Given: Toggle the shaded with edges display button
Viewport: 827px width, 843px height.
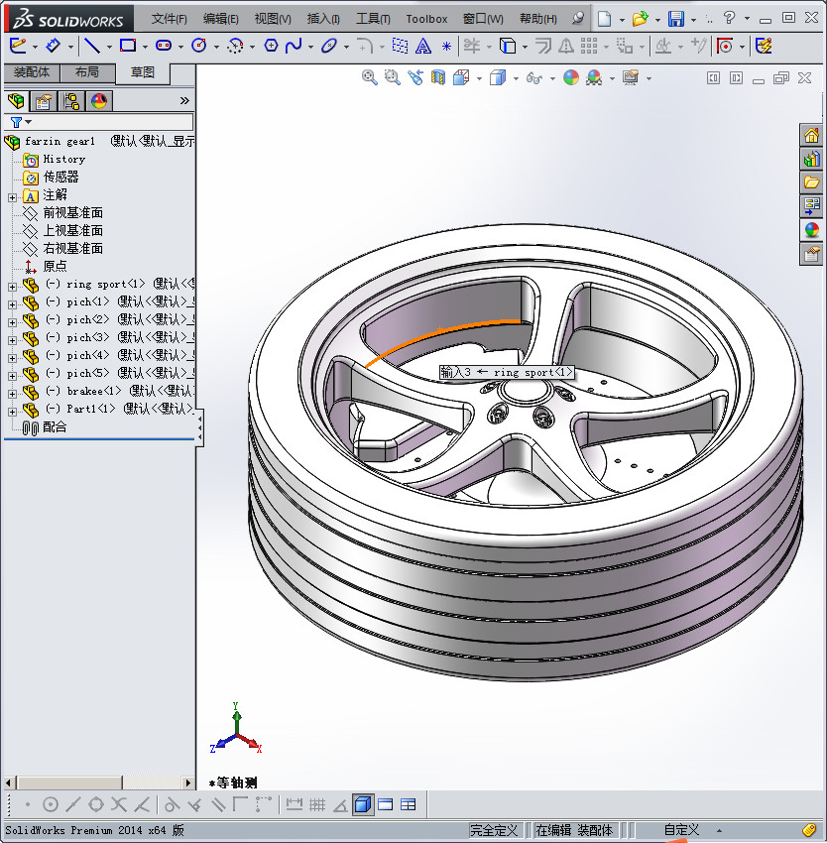Looking at the screenshot, I should coord(363,804).
